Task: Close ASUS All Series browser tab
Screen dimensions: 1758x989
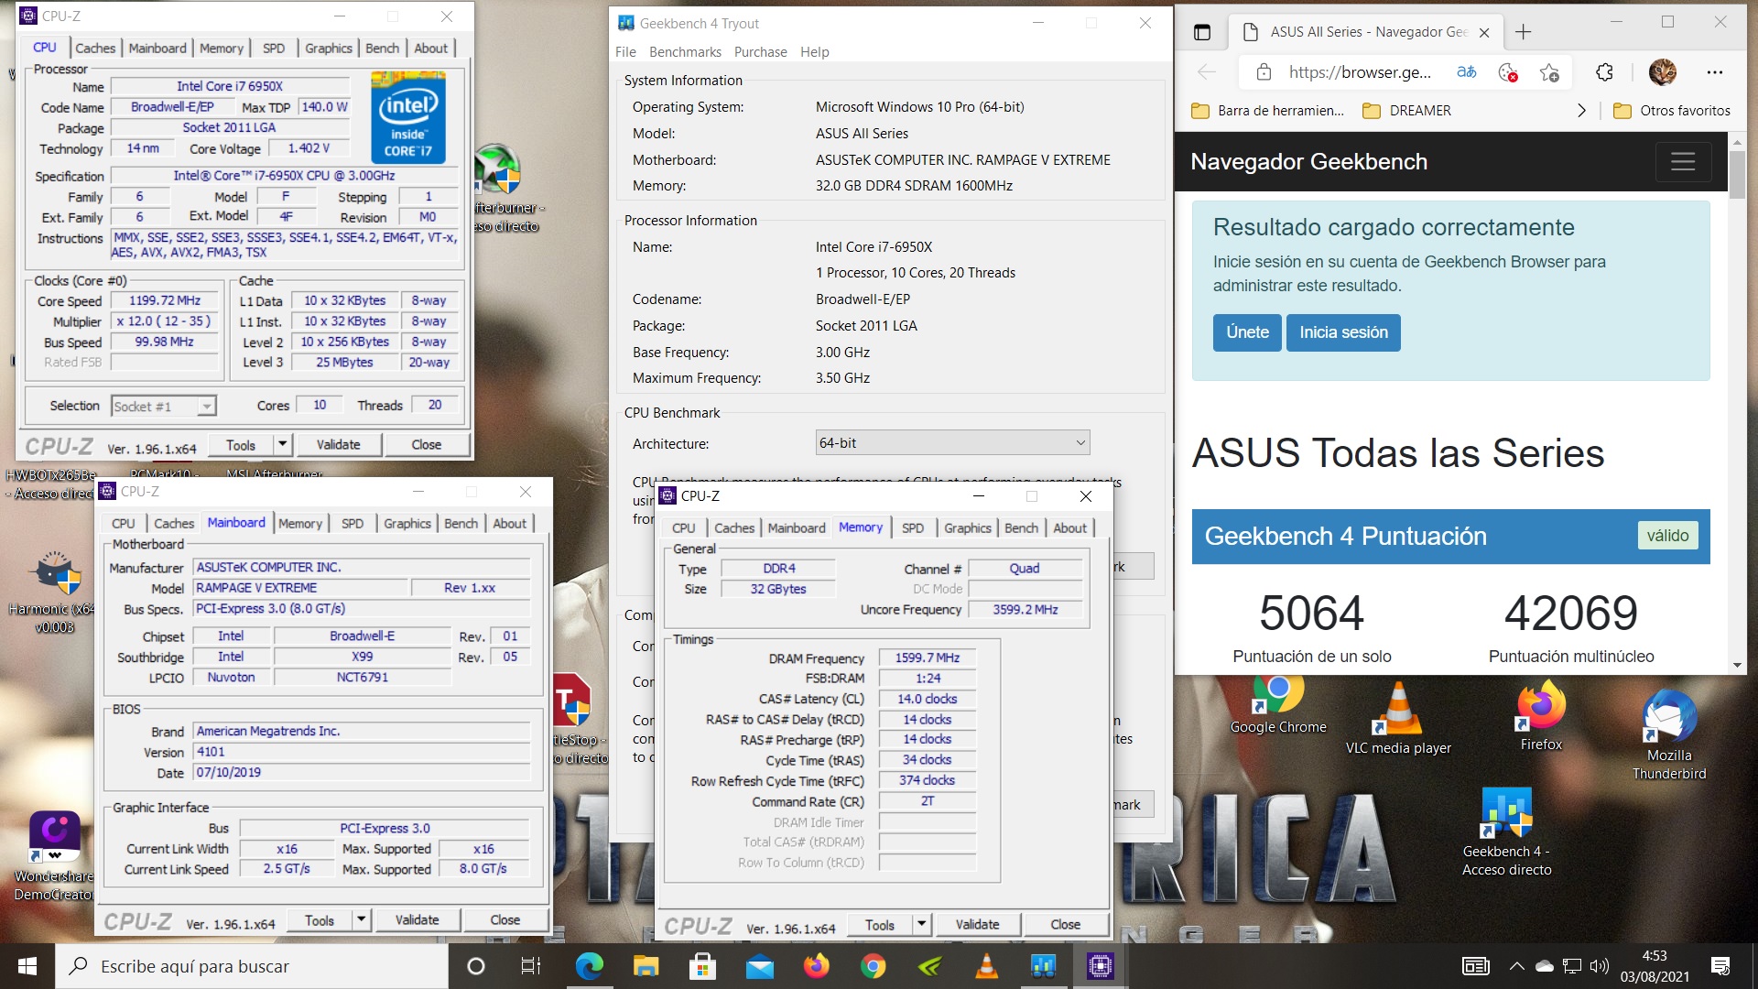Action: (x=1484, y=32)
